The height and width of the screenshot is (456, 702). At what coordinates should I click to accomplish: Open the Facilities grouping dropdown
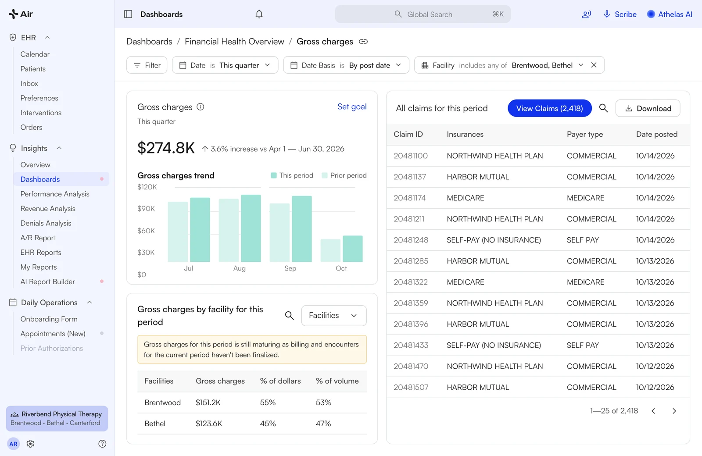[334, 316]
